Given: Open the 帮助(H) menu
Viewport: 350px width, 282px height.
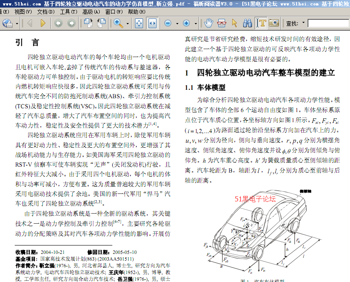Looking at the screenshot, I should (x=137, y=12).
